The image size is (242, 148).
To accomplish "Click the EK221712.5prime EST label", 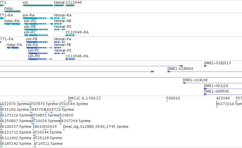I will (x=16, y=133).
